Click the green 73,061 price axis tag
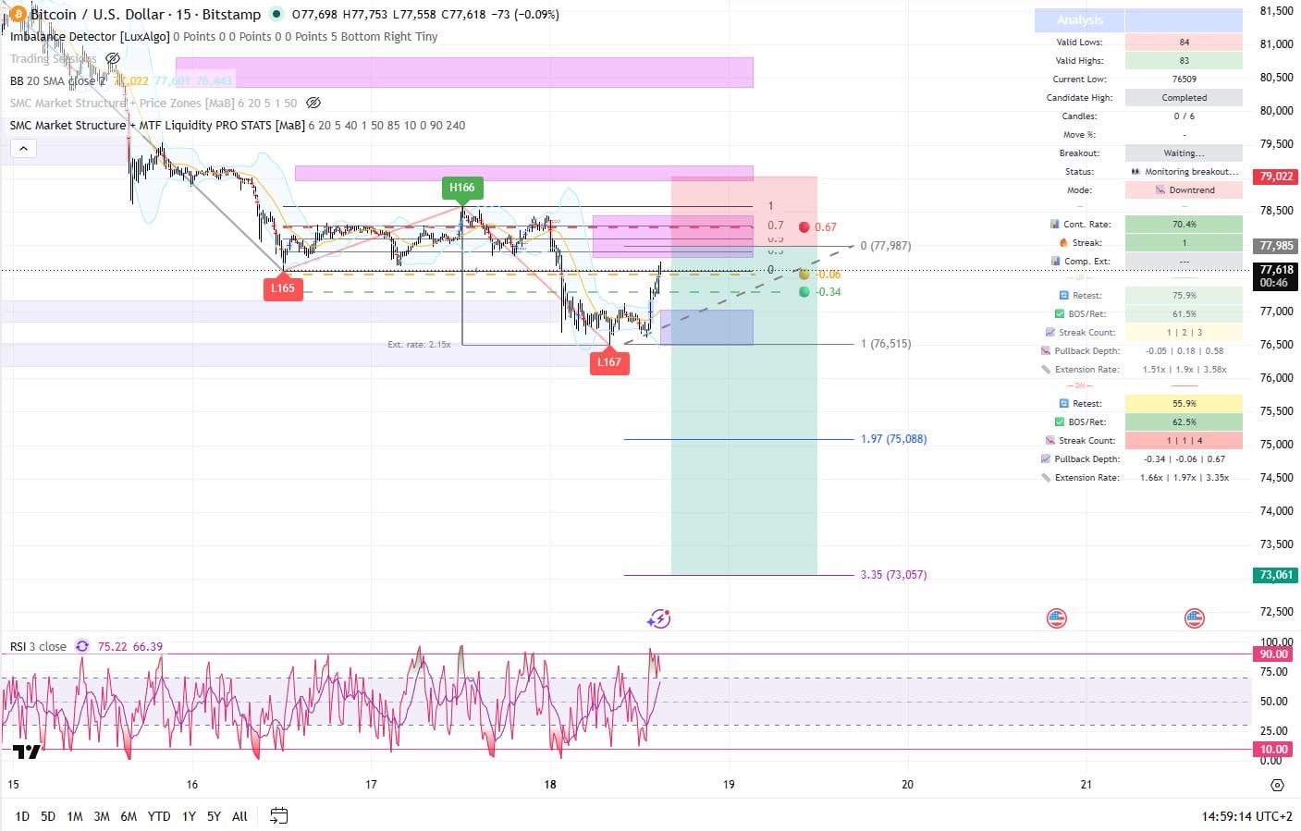The width and height of the screenshot is (1301, 831). click(x=1276, y=574)
